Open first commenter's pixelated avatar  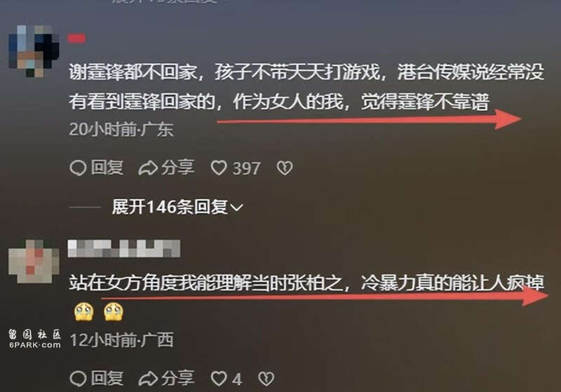pyautogui.click(x=34, y=51)
